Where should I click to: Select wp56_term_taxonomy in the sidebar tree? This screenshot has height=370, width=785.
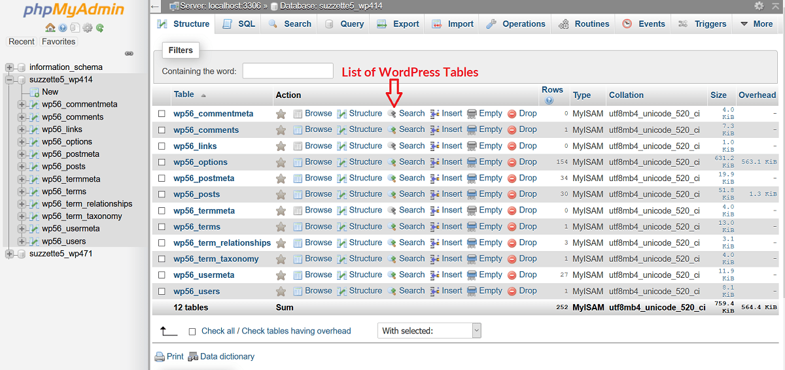(x=82, y=216)
